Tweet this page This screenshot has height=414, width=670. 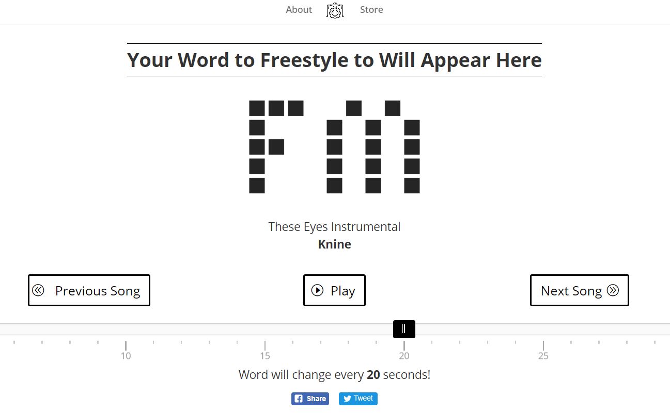pyautogui.click(x=358, y=399)
